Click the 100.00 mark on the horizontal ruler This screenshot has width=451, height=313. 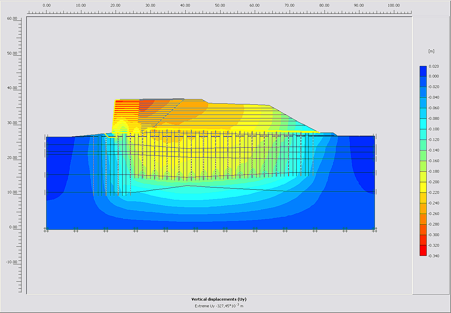394,5
